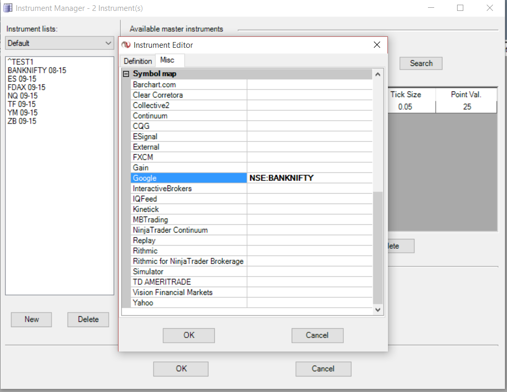Click the 0.05 tick size cell

pos(412,107)
